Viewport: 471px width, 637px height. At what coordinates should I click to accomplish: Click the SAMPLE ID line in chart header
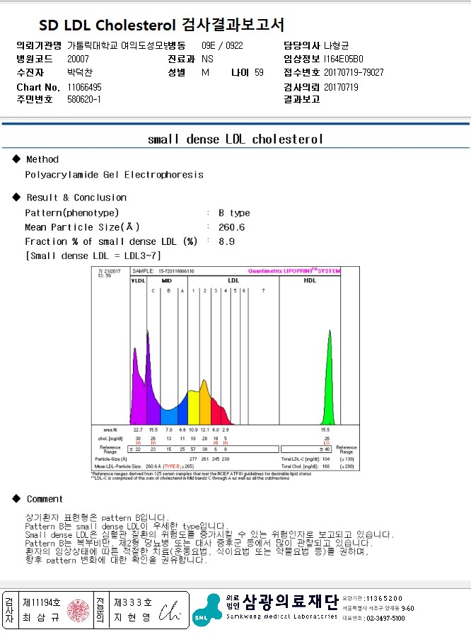click(x=163, y=271)
